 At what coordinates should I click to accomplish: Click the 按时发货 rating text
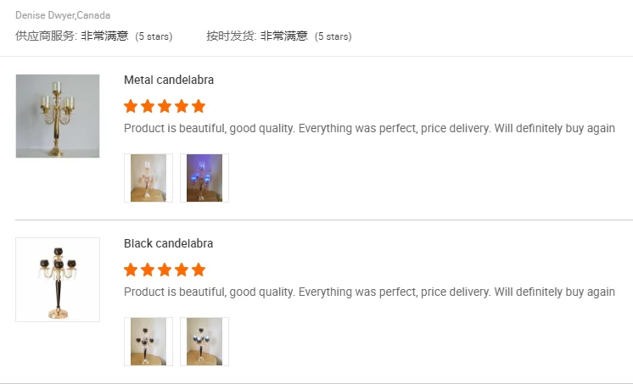[x=278, y=36]
